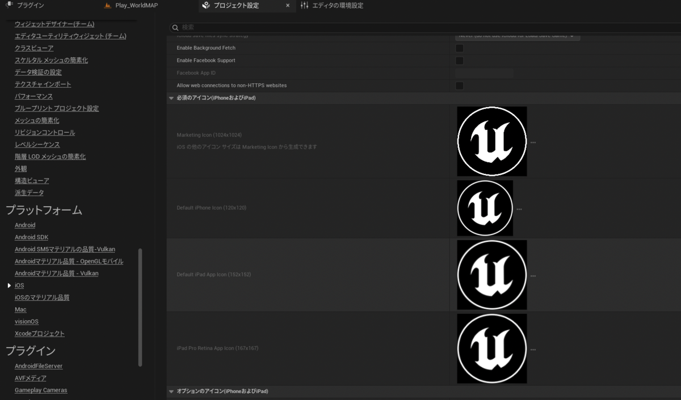Click the arrow marker beside iOS

coord(9,286)
